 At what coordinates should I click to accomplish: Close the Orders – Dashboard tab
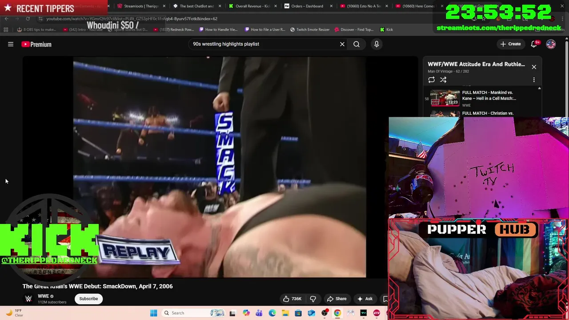coord(331,6)
